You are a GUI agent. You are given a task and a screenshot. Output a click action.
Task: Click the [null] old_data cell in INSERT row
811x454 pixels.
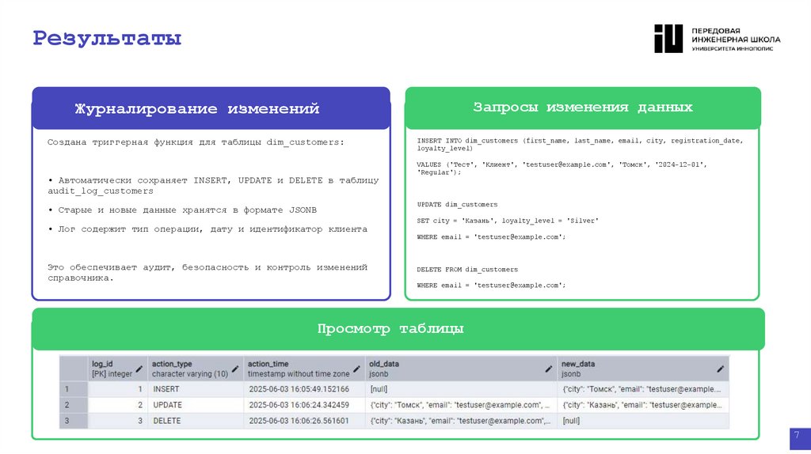(x=461, y=389)
